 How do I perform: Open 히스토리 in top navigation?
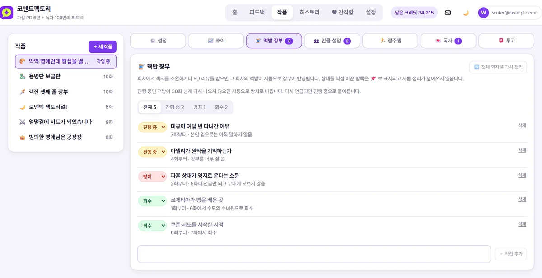click(309, 13)
